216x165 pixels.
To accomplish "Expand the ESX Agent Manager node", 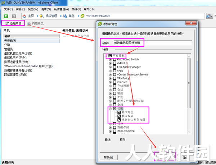I will click(110, 67).
